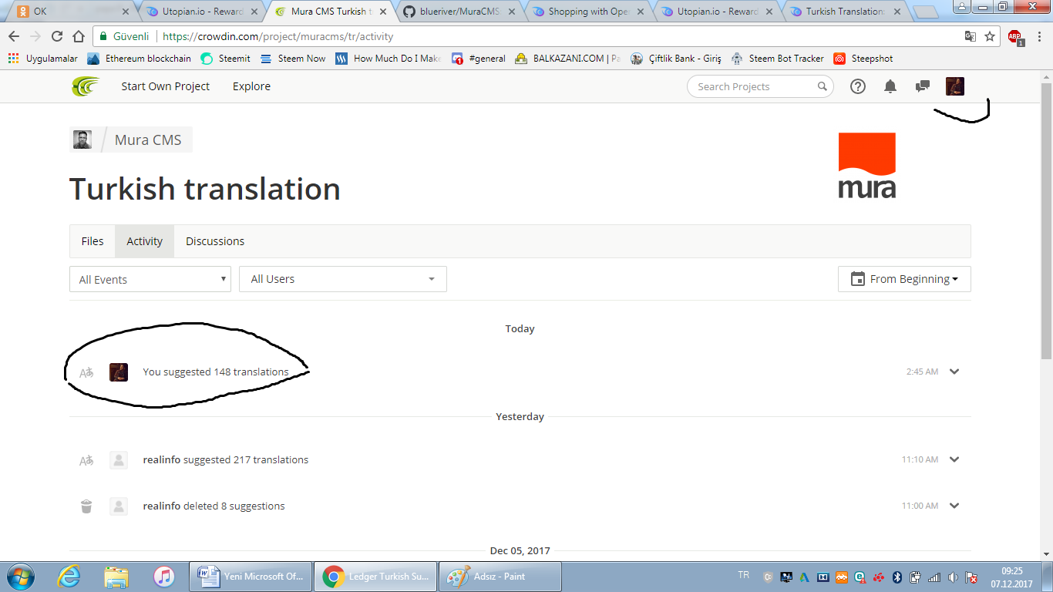Click realinfo name on 217 translations row

coord(162,460)
